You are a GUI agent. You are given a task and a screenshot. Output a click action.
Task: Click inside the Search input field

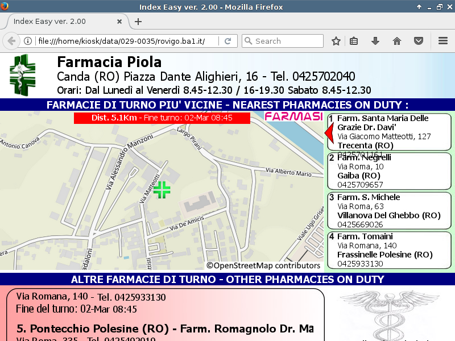tap(287, 41)
